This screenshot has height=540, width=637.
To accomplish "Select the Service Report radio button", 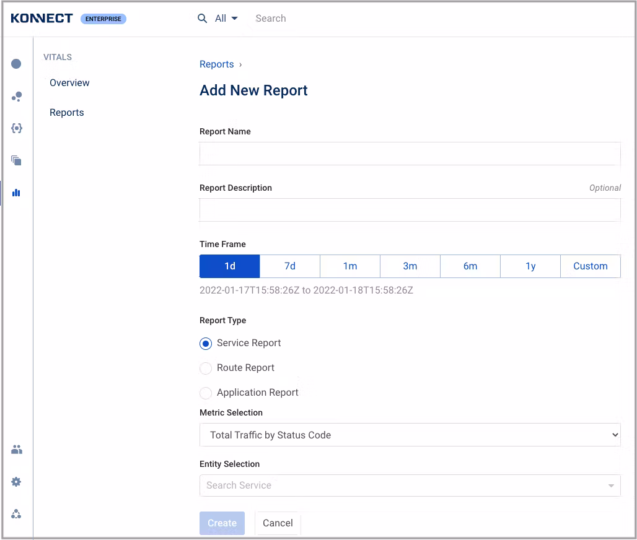I will [x=206, y=344].
